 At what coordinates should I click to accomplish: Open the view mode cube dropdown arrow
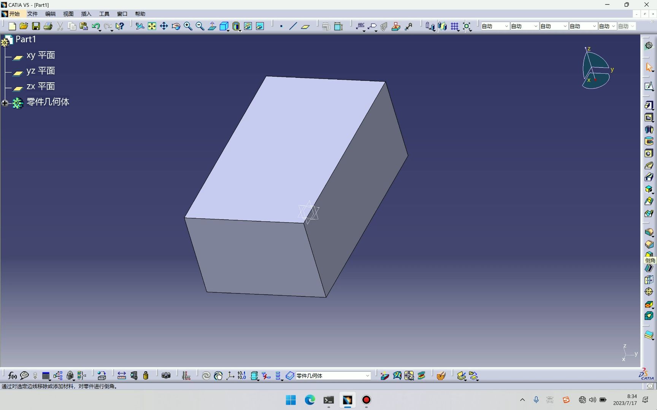point(228,30)
